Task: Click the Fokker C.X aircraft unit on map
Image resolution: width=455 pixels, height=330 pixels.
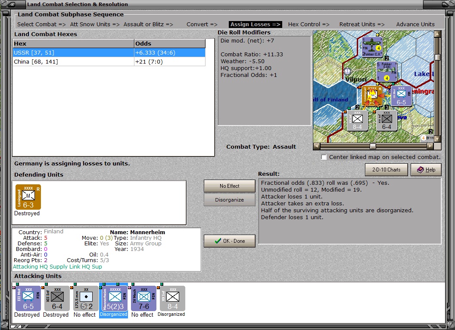Action: tap(372, 47)
